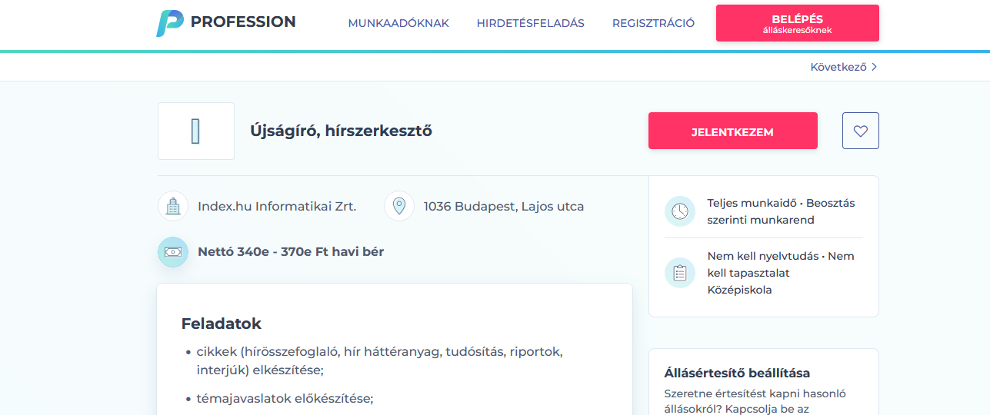Click the Profession logo in the header

pos(225,23)
